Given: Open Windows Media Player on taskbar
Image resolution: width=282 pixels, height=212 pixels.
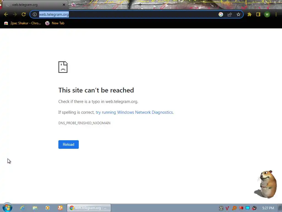Looking at the screenshot, I should (x=48, y=208).
